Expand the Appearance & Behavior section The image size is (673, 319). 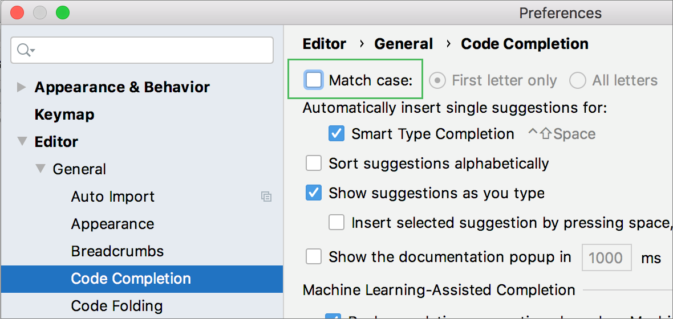tap(22, 87)
